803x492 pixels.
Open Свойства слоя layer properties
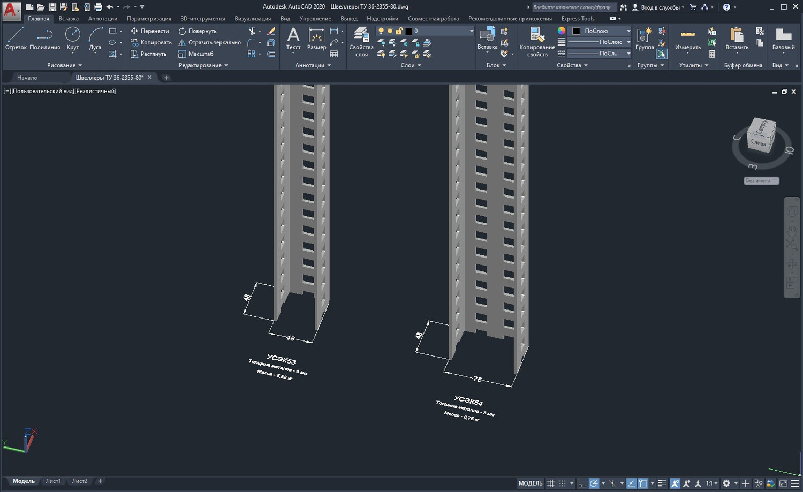click(361, 42)
